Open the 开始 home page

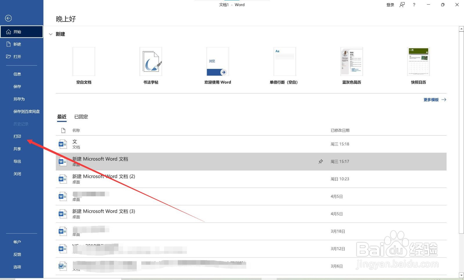click(x=22, y=32)
